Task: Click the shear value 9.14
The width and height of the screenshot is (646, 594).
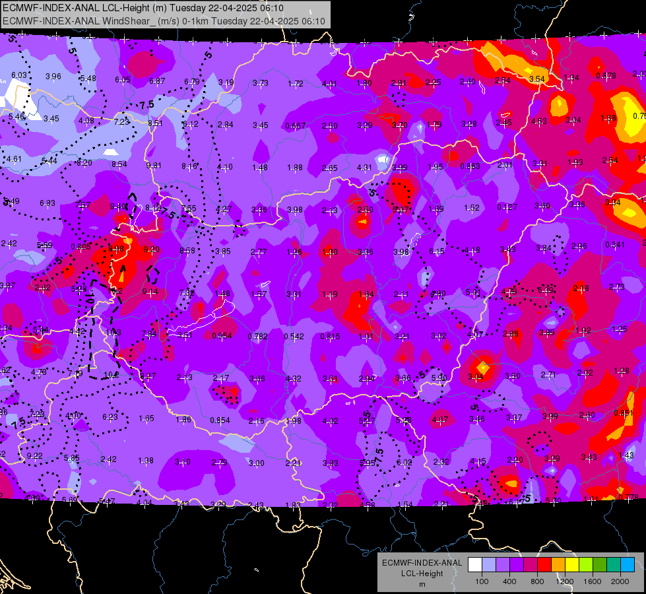Action: [150, 292]
